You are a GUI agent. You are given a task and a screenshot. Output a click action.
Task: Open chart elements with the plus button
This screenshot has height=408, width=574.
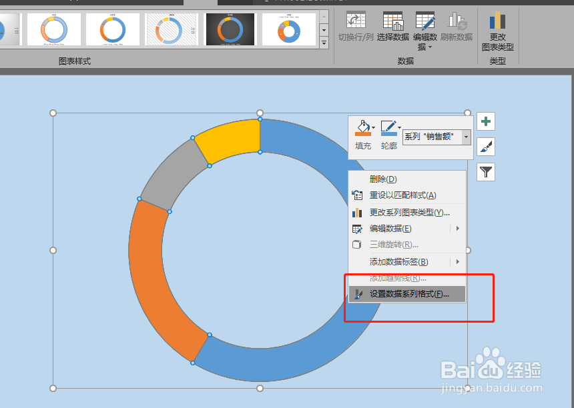tap(486, 121)
